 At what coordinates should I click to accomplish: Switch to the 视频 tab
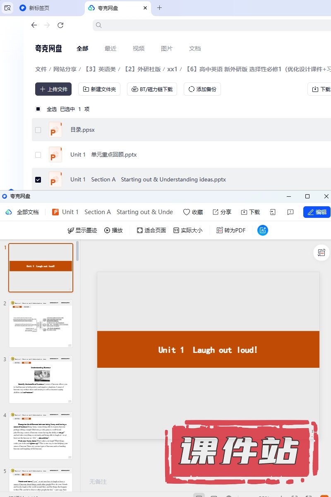139,48
